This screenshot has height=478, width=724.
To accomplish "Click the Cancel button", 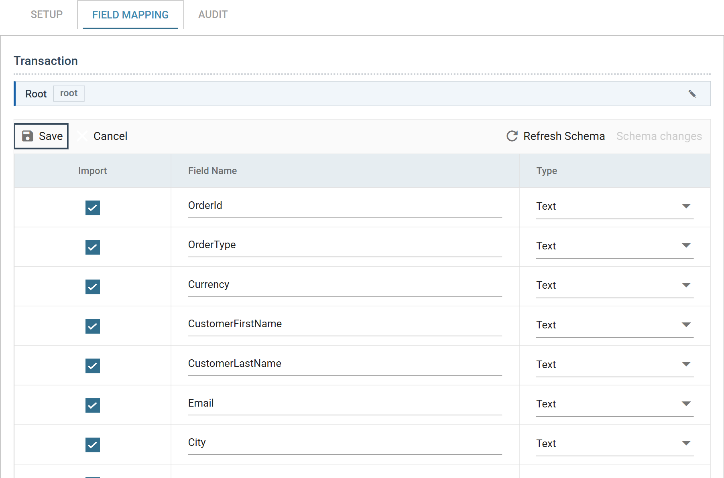I will coord(102,136).
